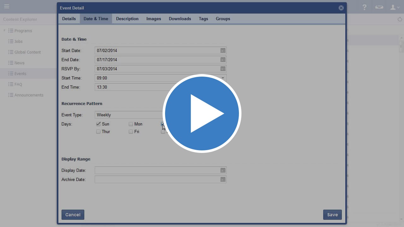404x227 pixels.
Task: Enable the Thur day checkbox
Action: coord(98,131)
